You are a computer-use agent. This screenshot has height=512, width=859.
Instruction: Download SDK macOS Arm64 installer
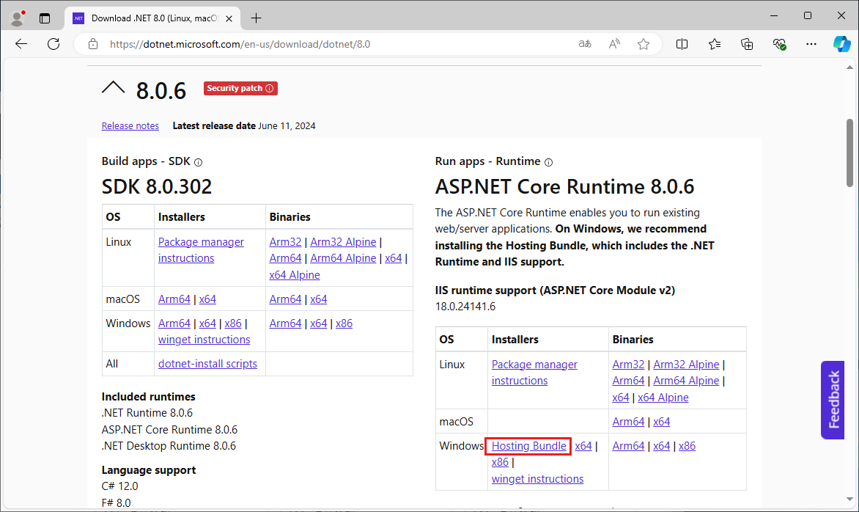click(174, 299)
